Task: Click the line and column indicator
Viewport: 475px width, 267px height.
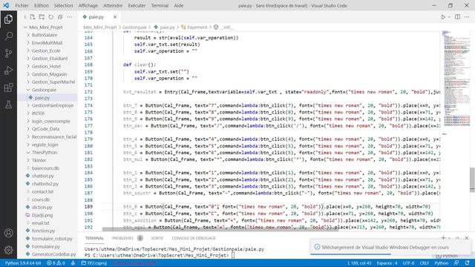Action: click(359, 263)
